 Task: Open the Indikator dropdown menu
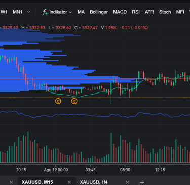pos(57,12)
